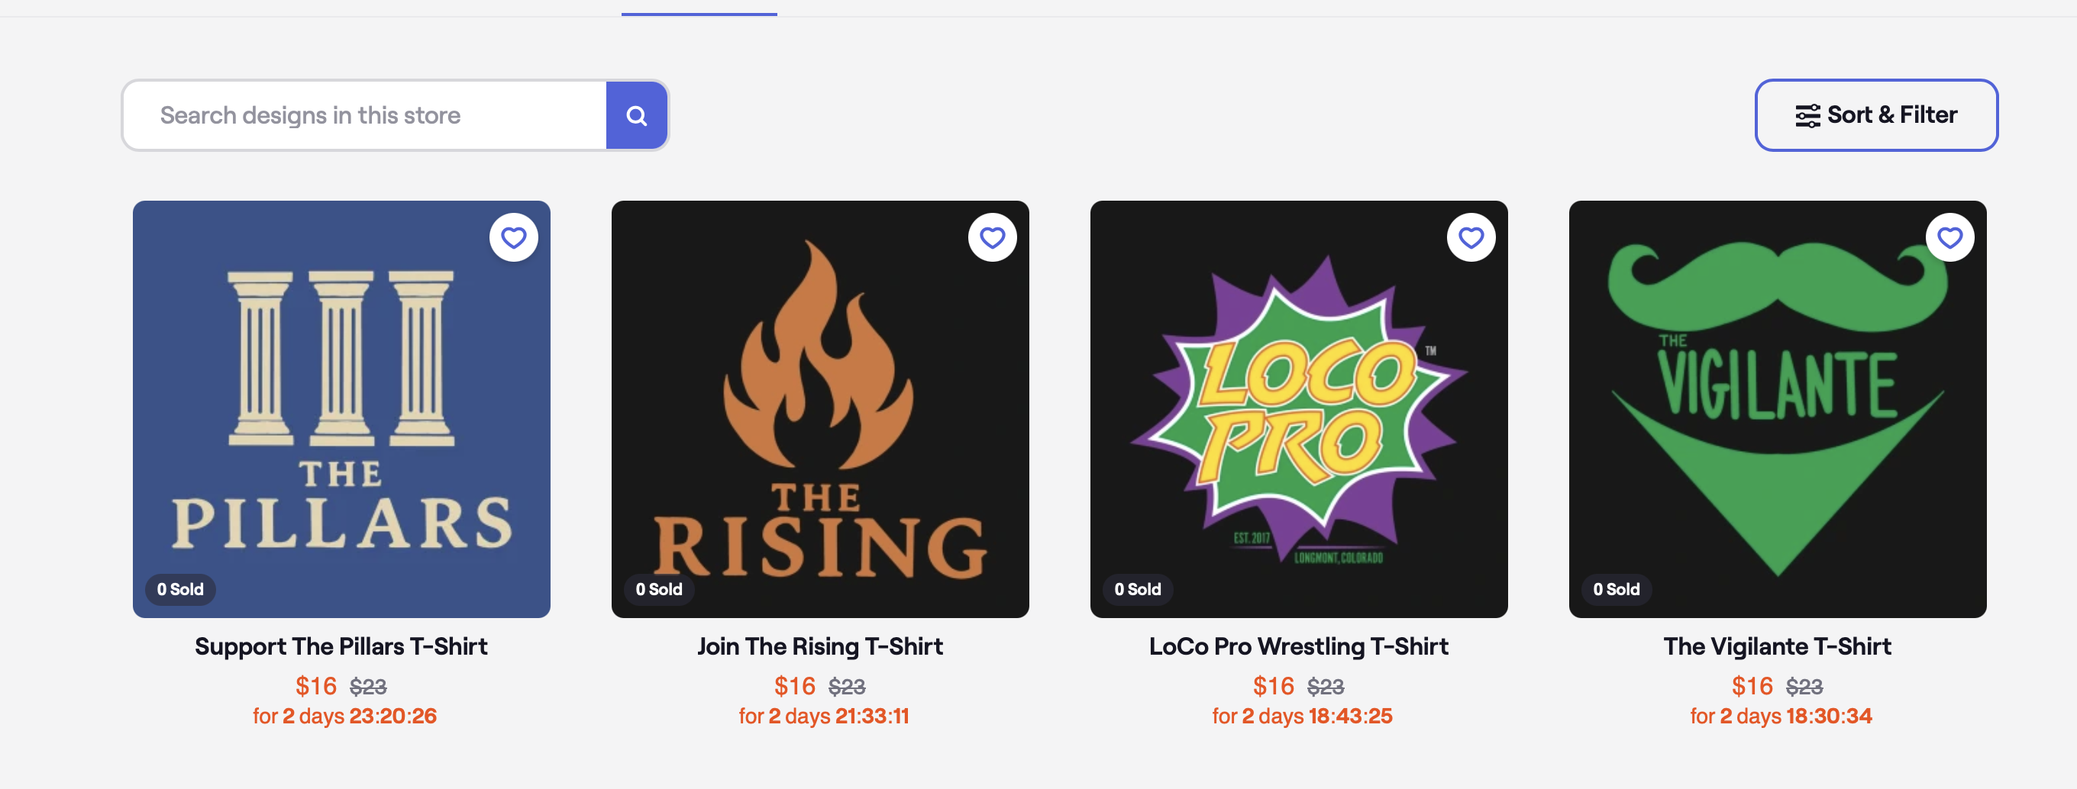Click the heart icon on the flame design
The width and height of the screenshot is (2077, 789).
click(x=993, y=237)
